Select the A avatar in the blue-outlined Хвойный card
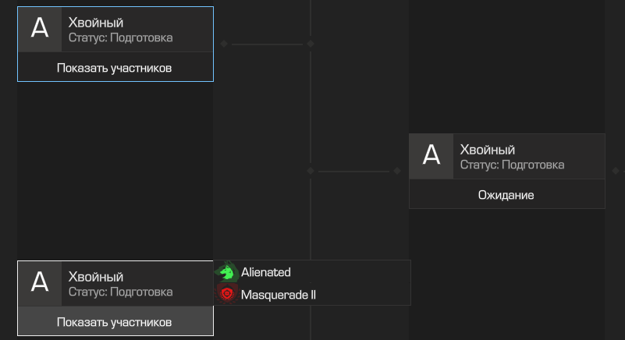This screenshot has height=340, width=625. [x=40, y=29]
